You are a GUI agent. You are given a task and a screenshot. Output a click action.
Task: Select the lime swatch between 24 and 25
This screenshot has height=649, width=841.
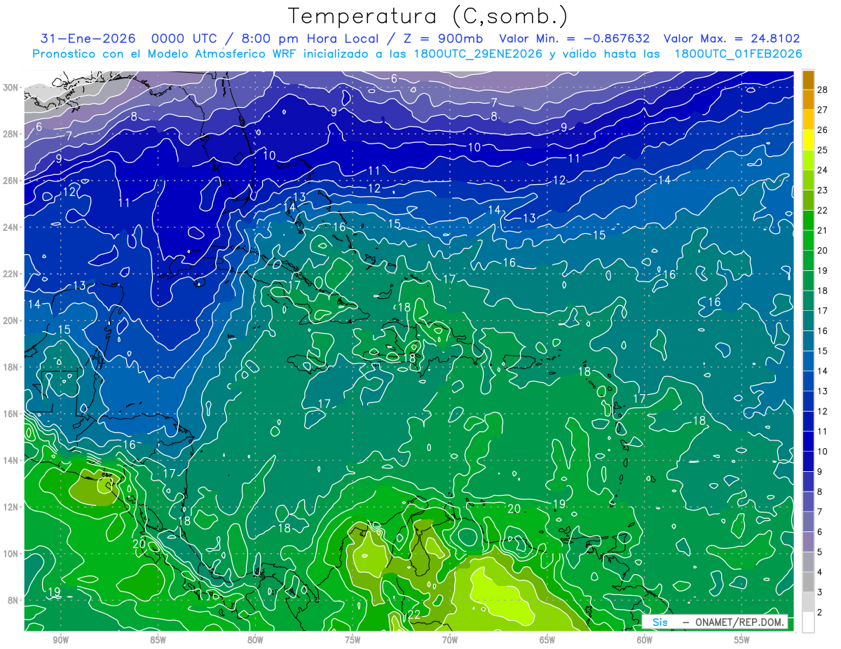(x=808, y=160)
